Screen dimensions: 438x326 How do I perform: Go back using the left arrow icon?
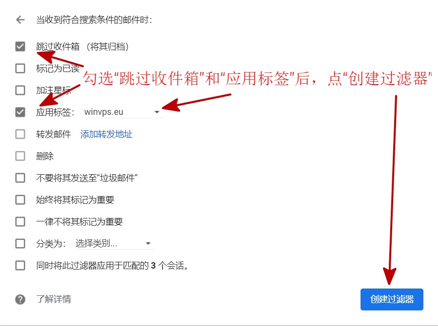click(x=20, y=20)
